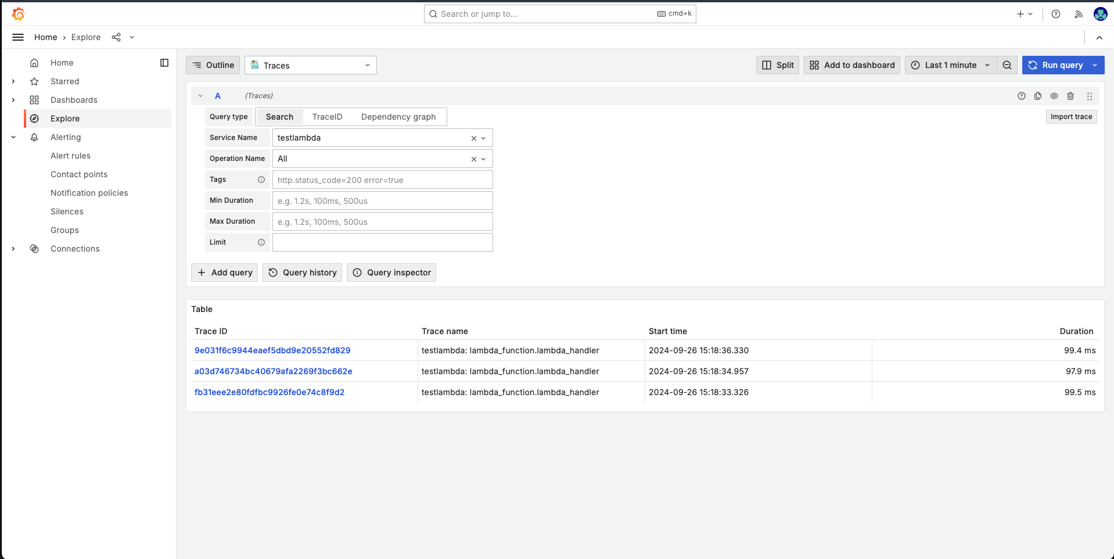
Task: Click the share icon in breadcrumb bar
Action: (x=116, y=37)
